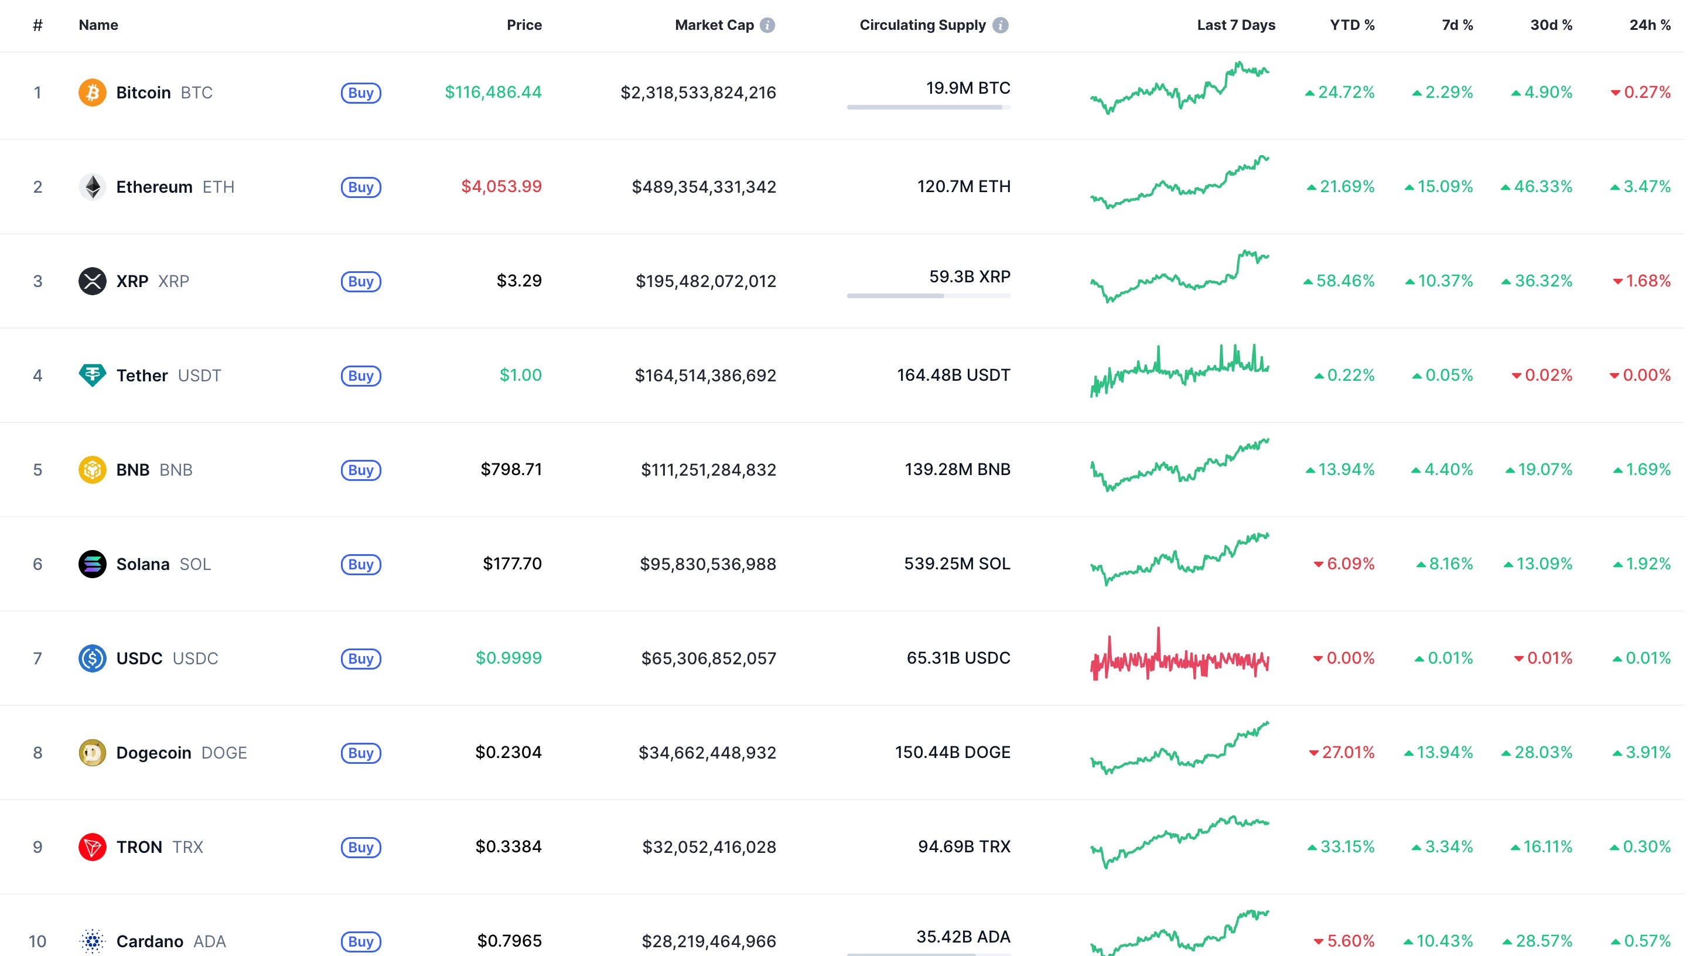The image size is (1693, 956).
Task: Sort by Name column header
Action: point(98,25)
